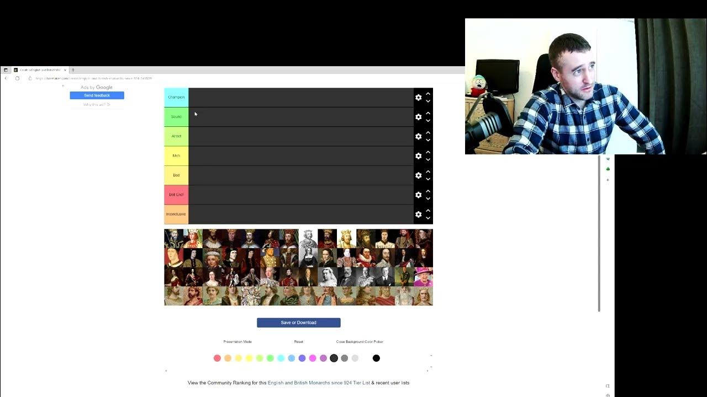
Task: Edit the Bad tier label
Action: pos(176,175)
